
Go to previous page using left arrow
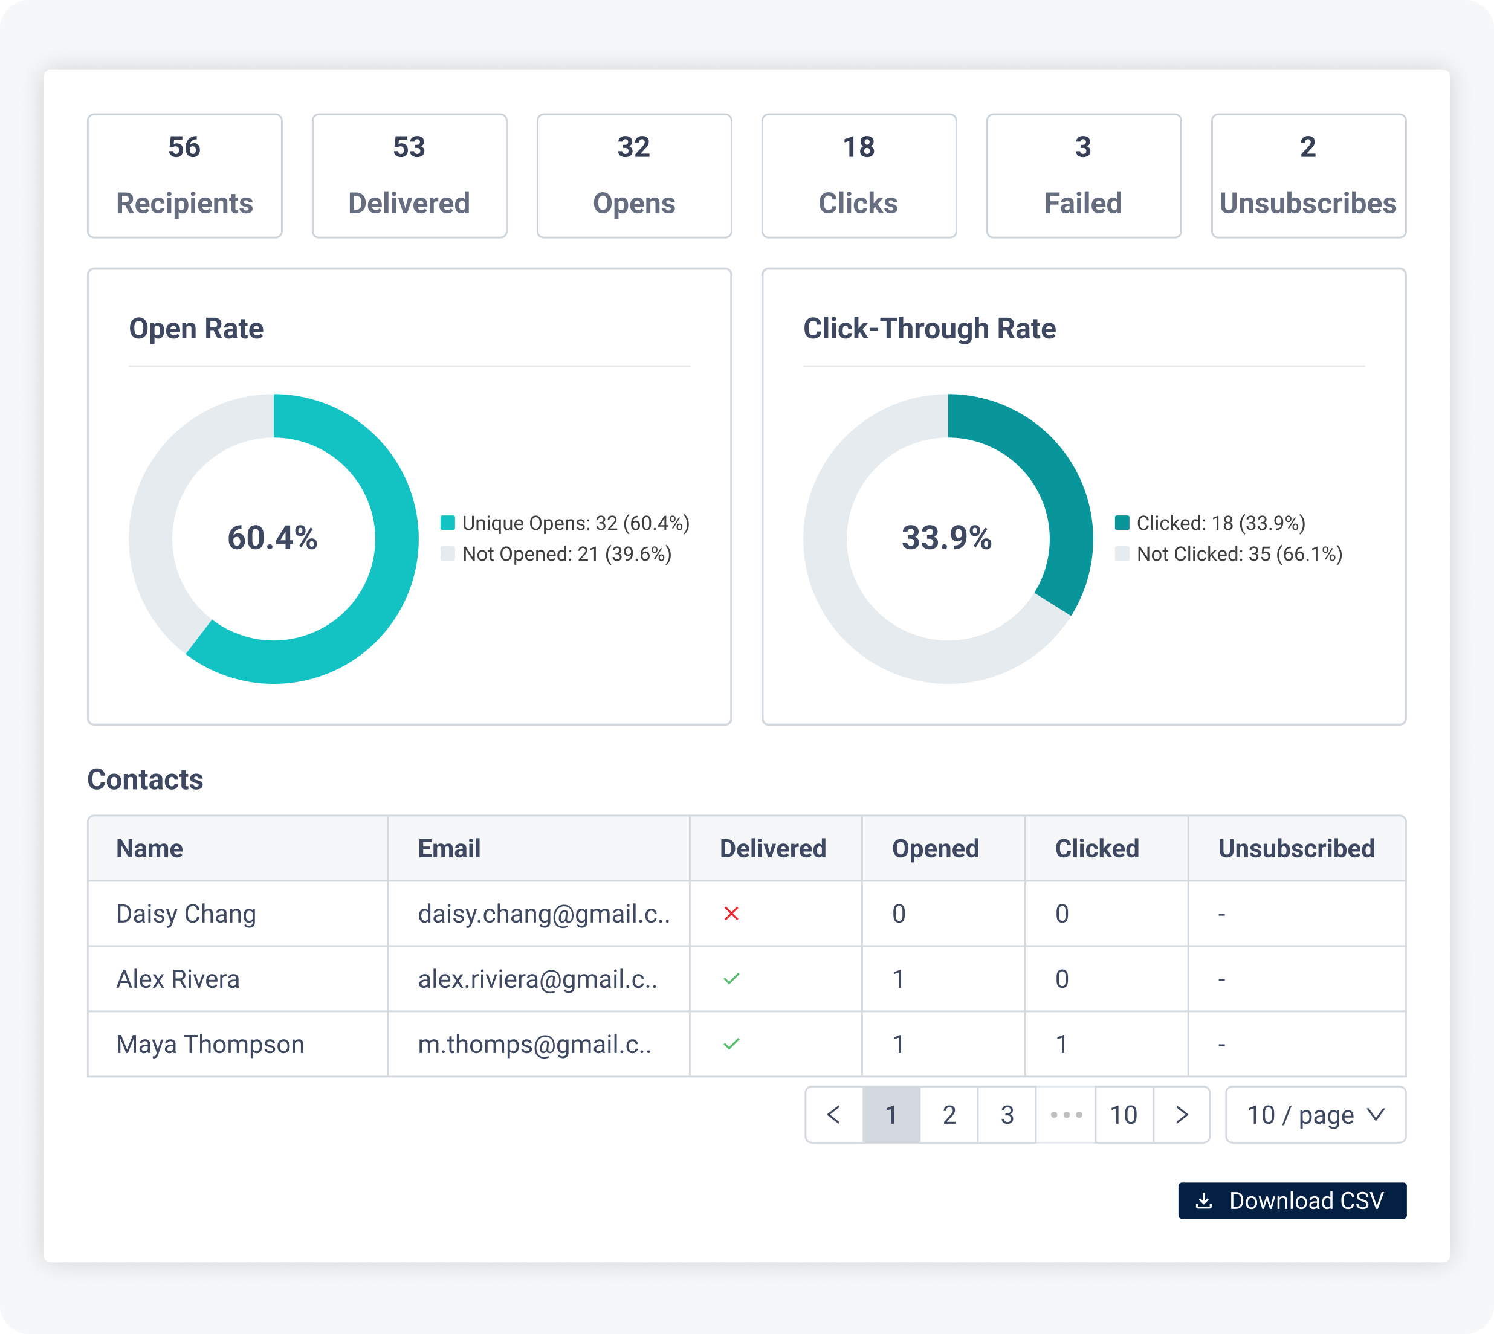833,1115
